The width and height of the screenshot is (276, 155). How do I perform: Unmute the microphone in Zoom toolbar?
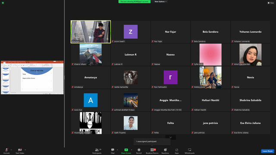pos(6,151)
